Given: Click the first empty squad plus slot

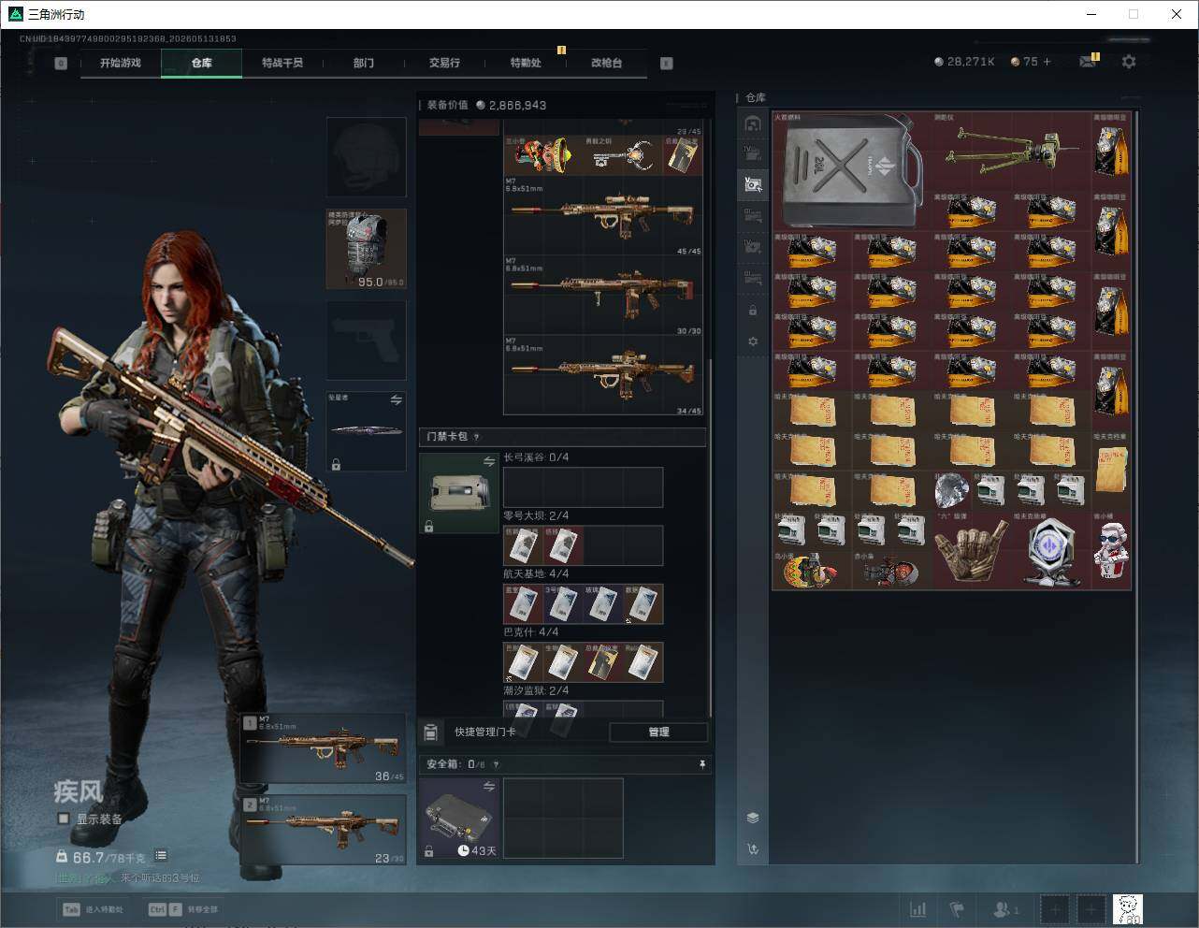Looking at the screenshot, I should (x=1055, y=908).
